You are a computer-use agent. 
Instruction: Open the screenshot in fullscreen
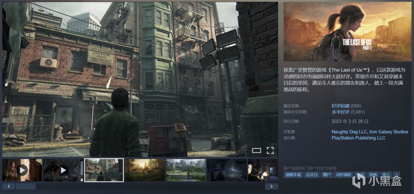point(270,150)
